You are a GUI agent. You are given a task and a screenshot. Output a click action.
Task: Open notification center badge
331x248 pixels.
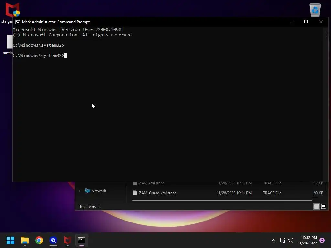(x=322, y=240)
